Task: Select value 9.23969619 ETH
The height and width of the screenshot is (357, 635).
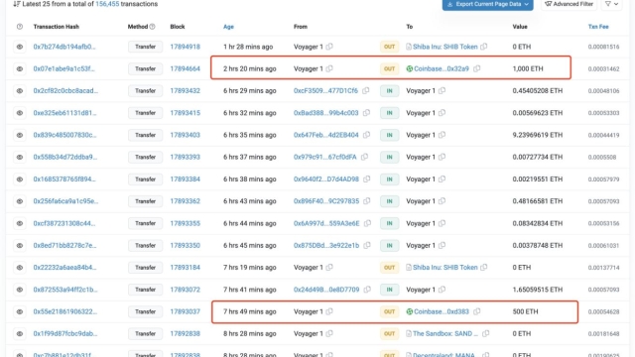Action: [x=538, y=135]
